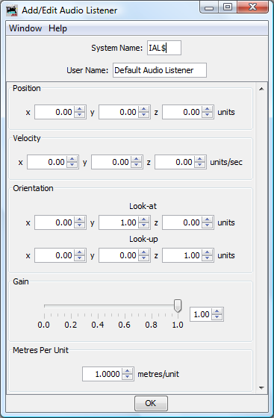The height and width of the screenshot is (418, 274).
Task: Click the OK button
Action: pos(151,403)
